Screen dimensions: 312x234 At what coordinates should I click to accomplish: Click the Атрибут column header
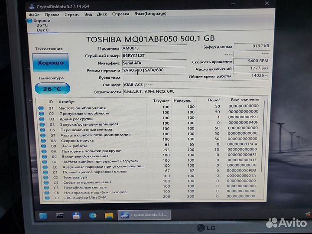tap(67, 102)
